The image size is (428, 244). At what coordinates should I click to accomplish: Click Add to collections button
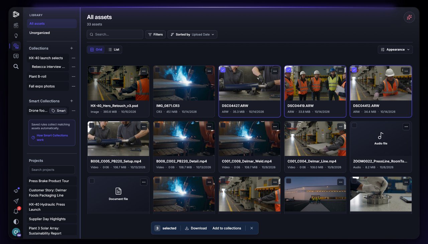pyautogui.click(x=227, y=228)
